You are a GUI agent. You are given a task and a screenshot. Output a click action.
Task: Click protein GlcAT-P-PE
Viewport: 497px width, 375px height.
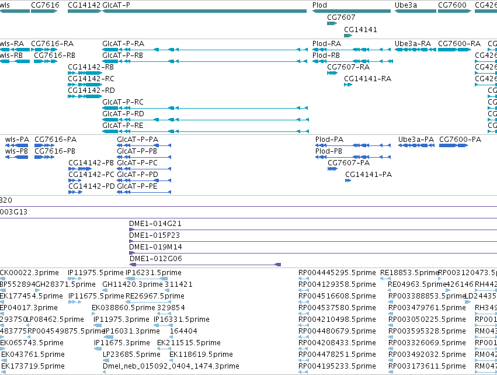coord(144,192)
